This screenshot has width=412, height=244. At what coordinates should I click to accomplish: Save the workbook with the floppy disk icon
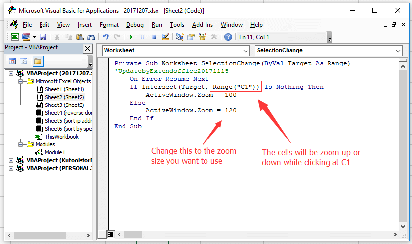pyautogui.click(x=43, y=37)
